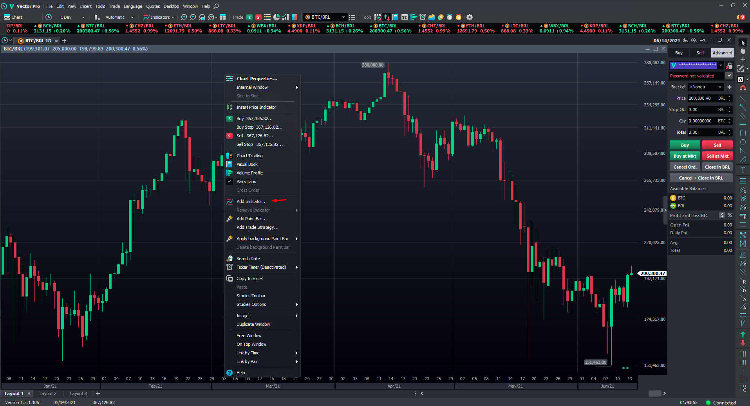The height and width of the screenshot is (406, 750).
Task: Click Cancel Ord. button
Action: click(685, 167)
